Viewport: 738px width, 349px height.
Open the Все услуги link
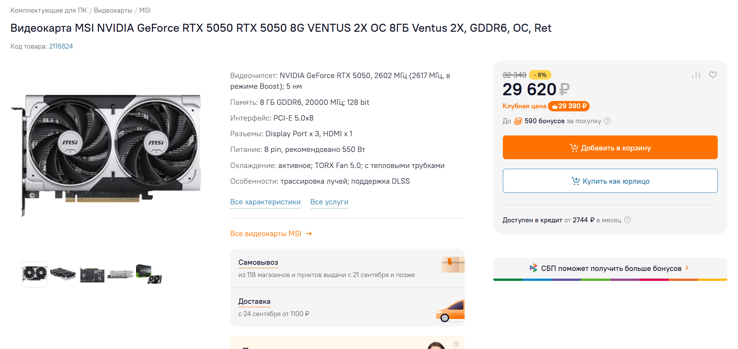[329, 202]
